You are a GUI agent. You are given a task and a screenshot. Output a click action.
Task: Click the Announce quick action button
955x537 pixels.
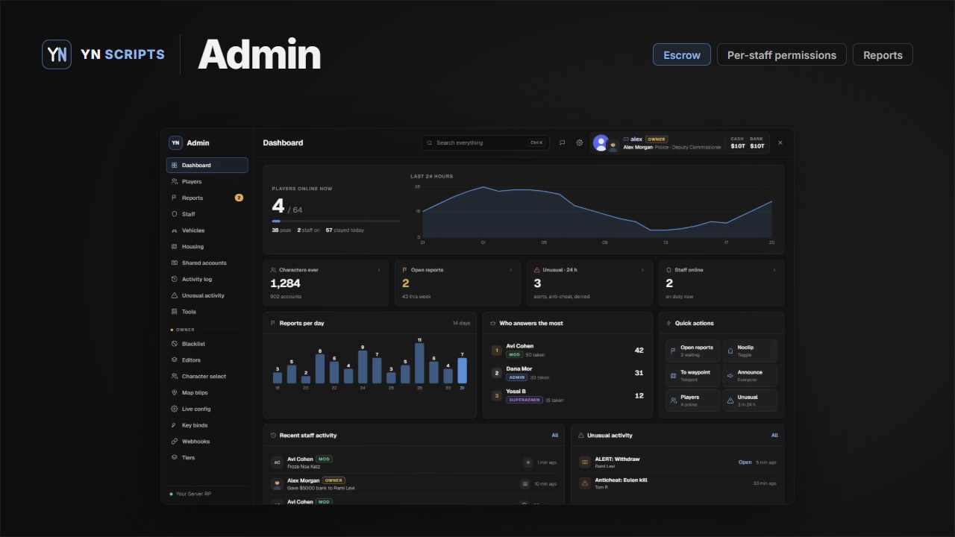tap(750, 376)
